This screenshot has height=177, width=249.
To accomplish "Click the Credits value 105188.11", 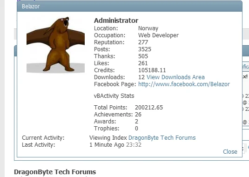I will coord(152,70).
